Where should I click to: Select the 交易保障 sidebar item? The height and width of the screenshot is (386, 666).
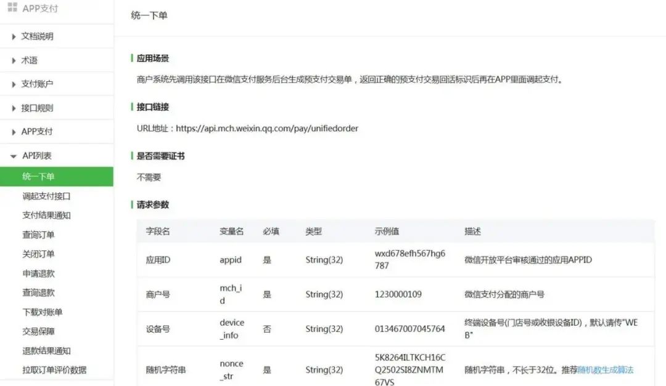pos(38,331)
